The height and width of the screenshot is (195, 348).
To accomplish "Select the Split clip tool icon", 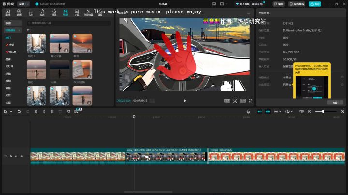I will coord(36,111).
